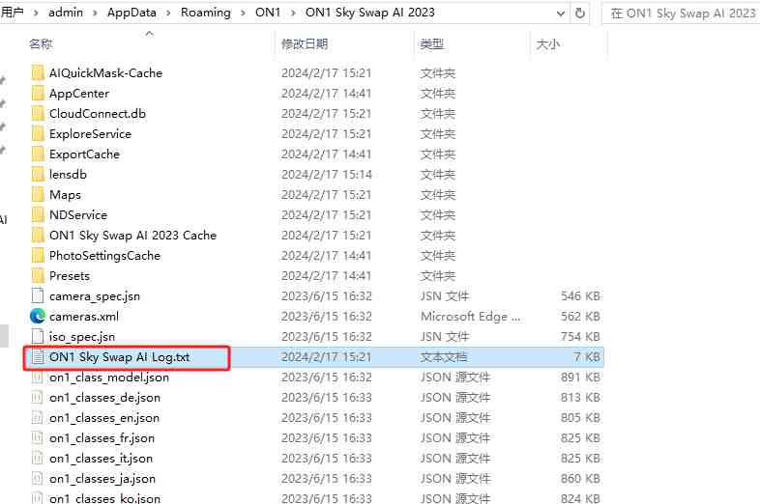Click the iso_spec.jsn file icon

(38, 337)
